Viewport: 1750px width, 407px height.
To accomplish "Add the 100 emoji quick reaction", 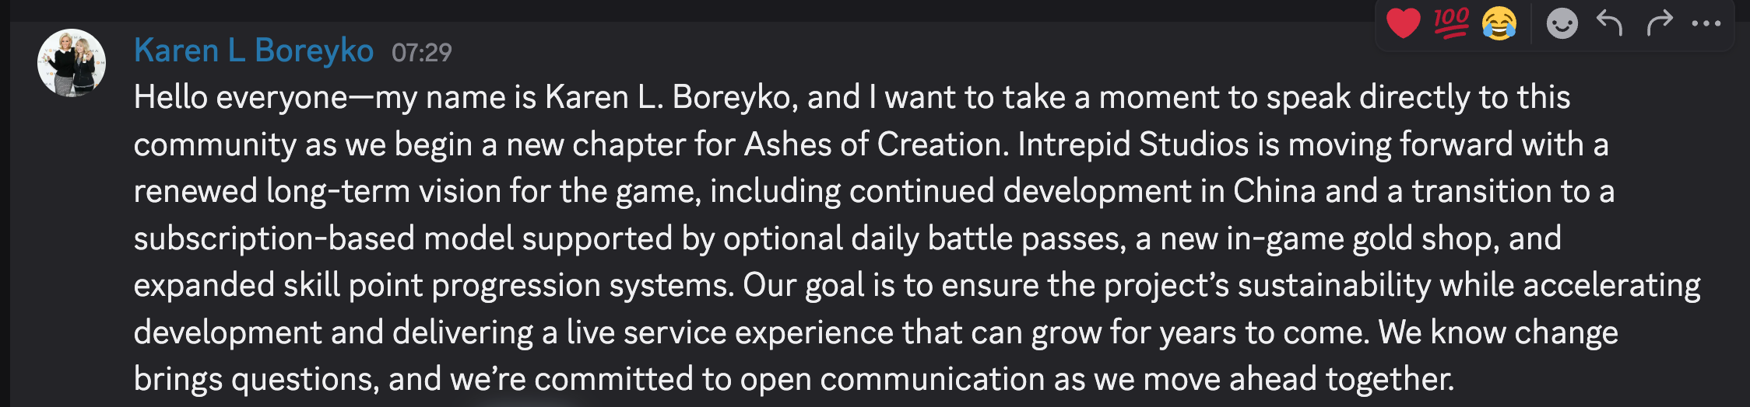I will pyautogui.click(x=1451, y=23).
